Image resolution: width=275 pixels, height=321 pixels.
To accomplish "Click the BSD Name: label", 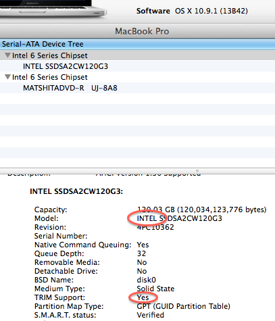I will [54, 280].
